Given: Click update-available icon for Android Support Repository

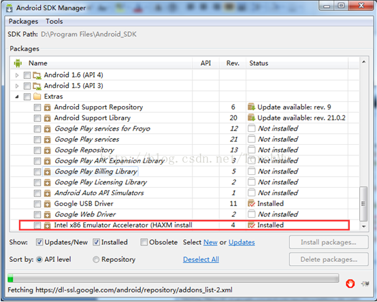Looking at the screenshot, I should point(252,107).
